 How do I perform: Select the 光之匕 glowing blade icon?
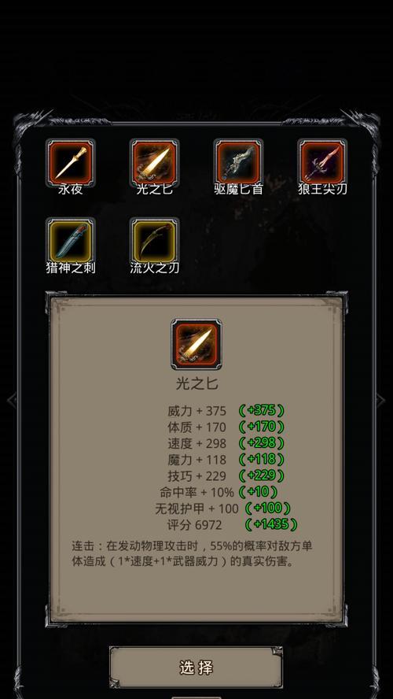pyautogui.click(x=154, y=162)
